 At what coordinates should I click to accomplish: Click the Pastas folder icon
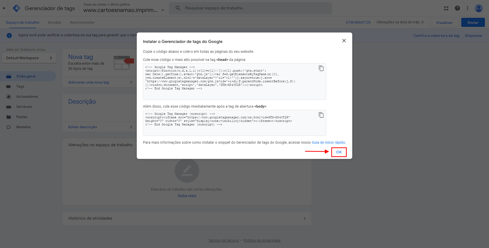pos(9,117)
